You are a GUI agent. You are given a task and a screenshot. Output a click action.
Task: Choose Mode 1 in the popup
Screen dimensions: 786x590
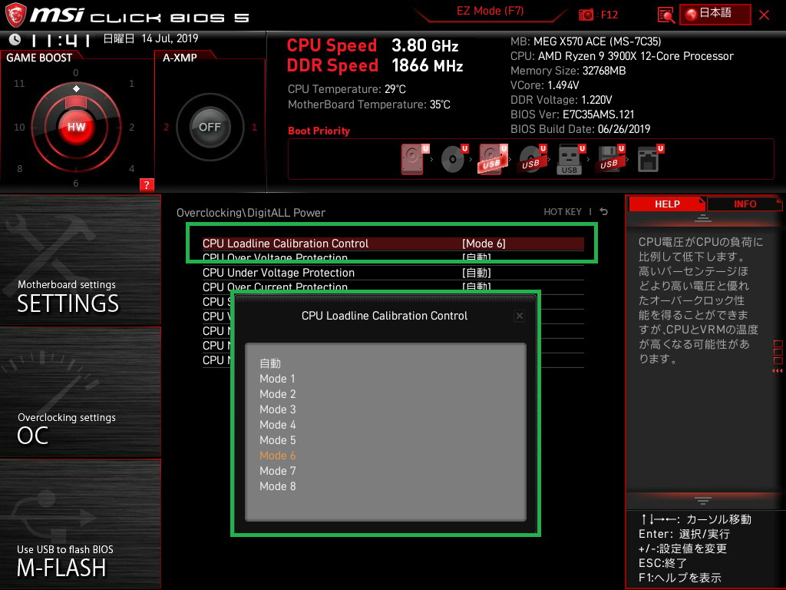pyautogui.click(x=277, y=379)
